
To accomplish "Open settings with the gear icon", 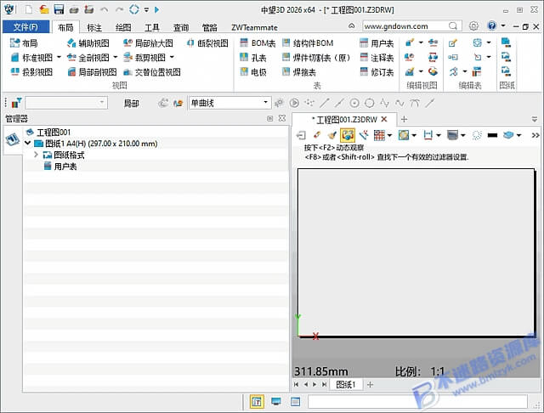I will coord(473,26).
